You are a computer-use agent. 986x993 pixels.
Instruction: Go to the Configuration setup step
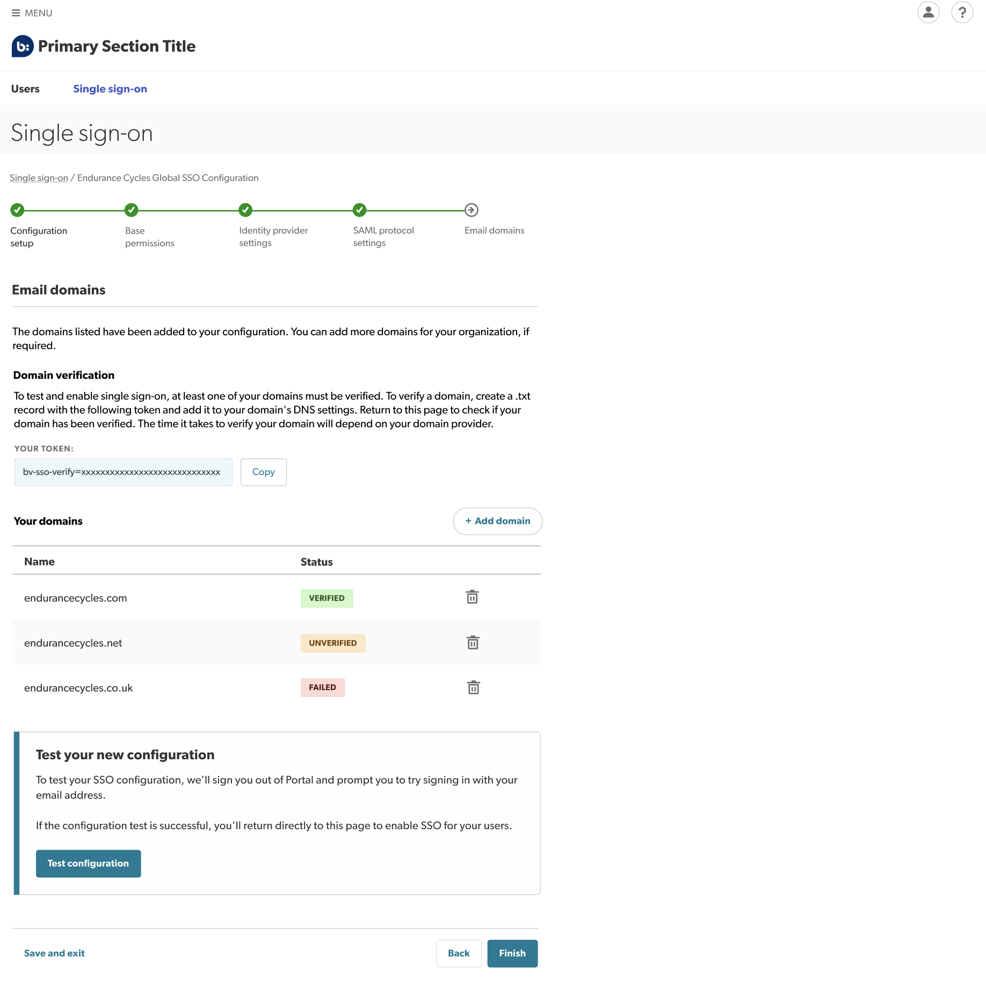tap(18, 210)
